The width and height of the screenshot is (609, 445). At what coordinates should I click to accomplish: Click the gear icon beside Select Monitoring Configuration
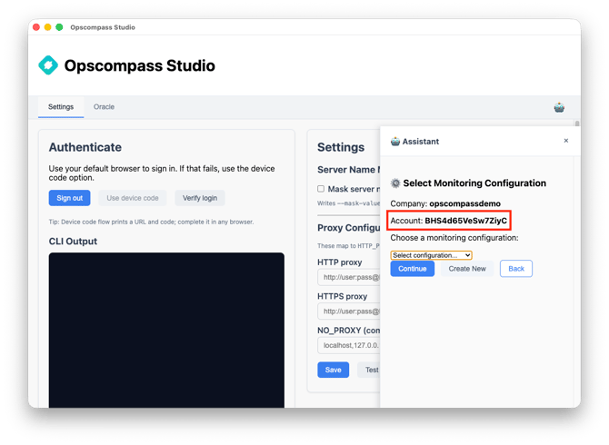click(x=395, y=183)
